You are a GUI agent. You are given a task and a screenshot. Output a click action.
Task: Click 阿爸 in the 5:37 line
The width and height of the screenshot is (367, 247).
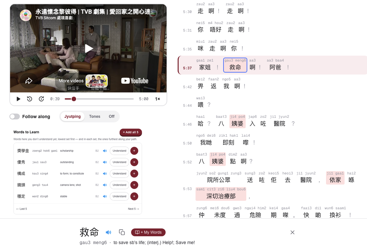pos(275,67)
